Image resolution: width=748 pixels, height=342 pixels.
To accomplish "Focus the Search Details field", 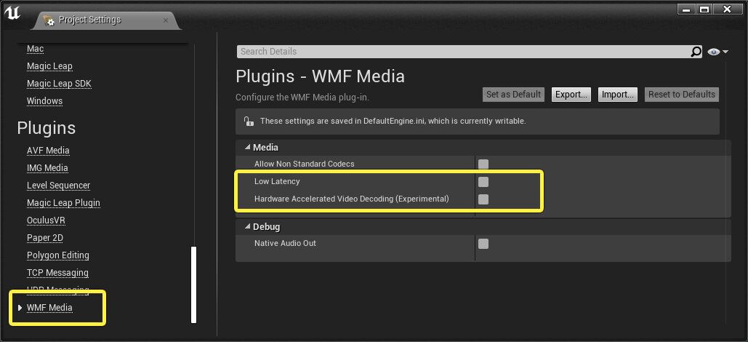I will [463, 52].
